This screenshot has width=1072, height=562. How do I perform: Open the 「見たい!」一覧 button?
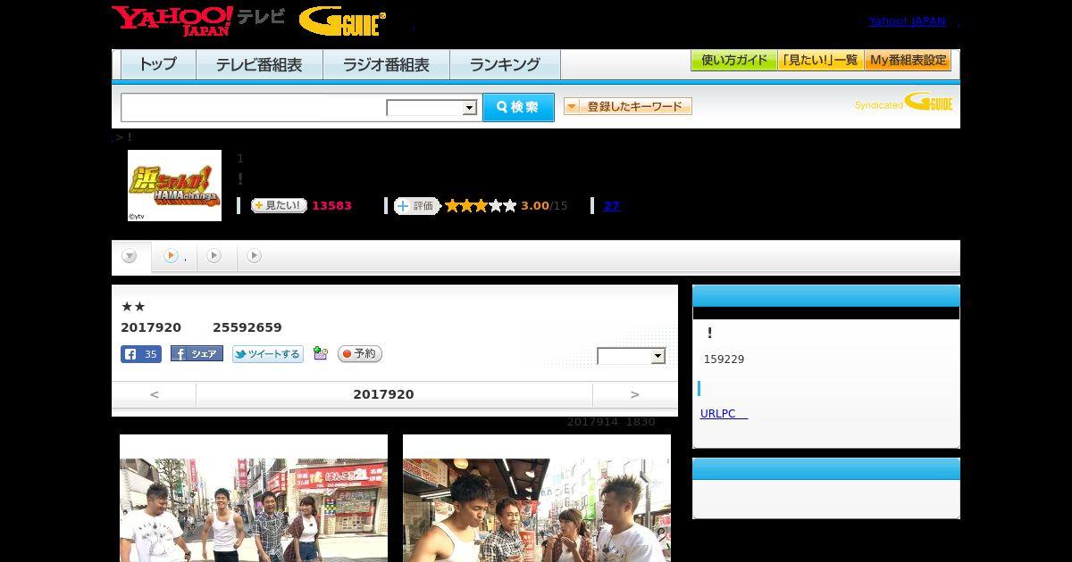point(820,61)
